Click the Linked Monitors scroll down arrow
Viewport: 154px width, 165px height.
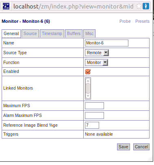(88, 96)
